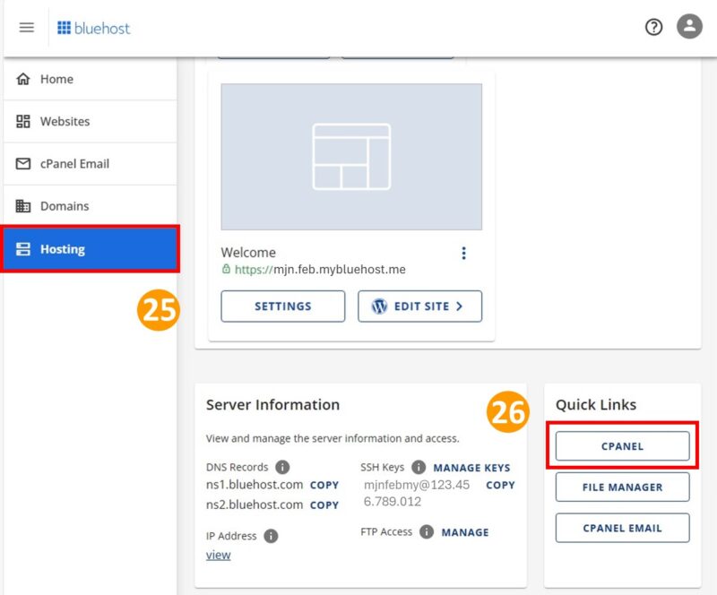Click the IP Address info icon
Viewport: 717px width, 595px height.
pyautogui.click(x=271, y=536)
